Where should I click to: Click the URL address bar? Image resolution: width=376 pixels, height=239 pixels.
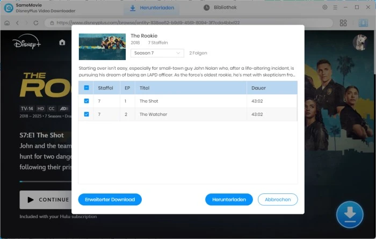click(x=188, y=23)
